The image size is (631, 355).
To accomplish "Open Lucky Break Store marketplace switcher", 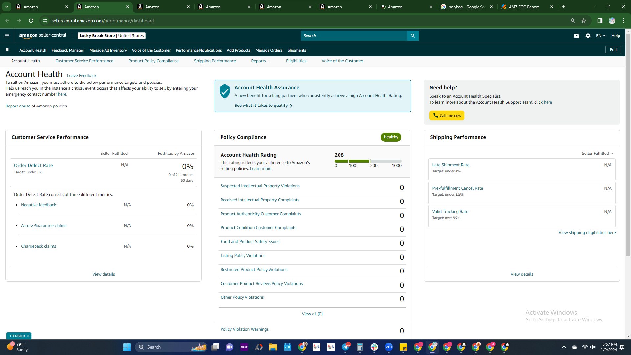I will point(111,36).
